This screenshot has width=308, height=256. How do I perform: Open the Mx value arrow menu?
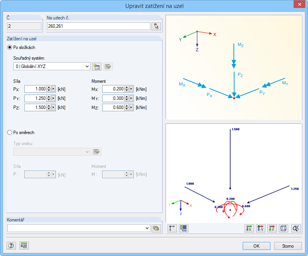131,89
